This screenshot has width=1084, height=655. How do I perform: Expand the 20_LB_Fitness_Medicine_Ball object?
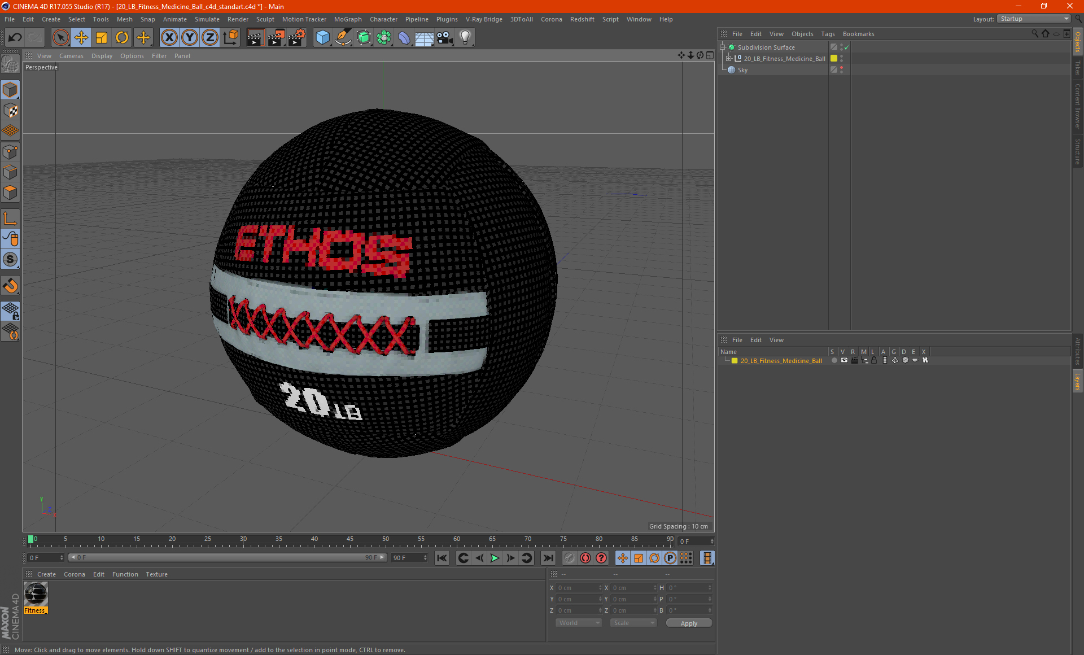(729, 59)
